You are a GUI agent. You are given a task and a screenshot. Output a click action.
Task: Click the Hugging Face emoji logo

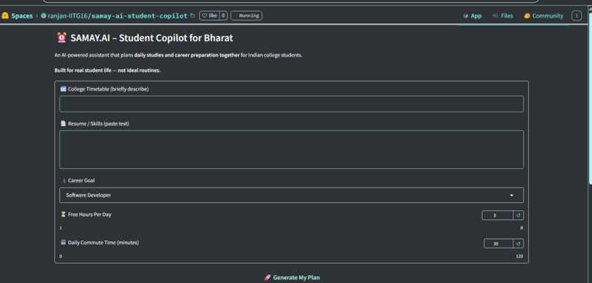5,16
